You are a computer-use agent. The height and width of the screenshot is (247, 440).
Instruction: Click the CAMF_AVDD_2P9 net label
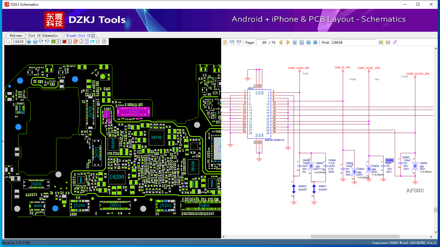[298, 68]
